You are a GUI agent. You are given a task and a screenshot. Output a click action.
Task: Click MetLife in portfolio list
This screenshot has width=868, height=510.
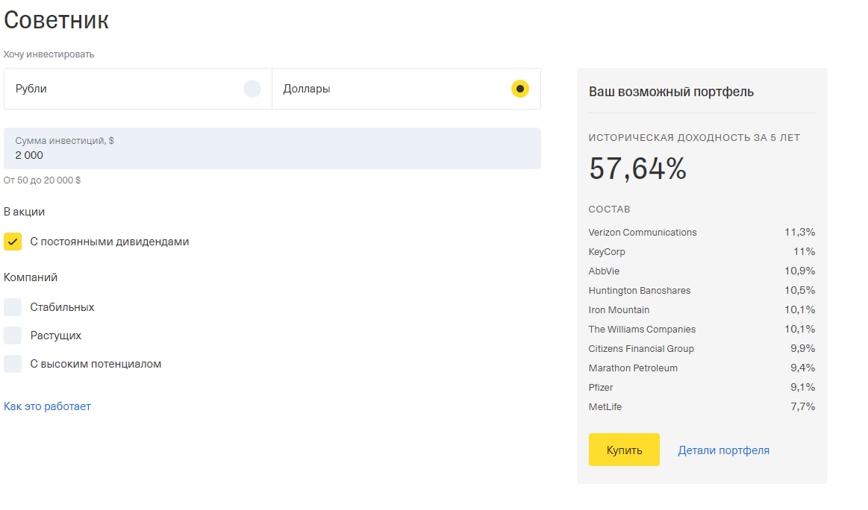pos(605,406)
